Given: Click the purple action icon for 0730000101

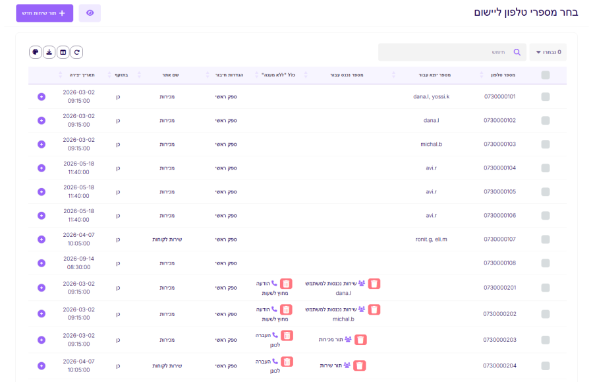Looking at the screenshot, I should 42,97.
